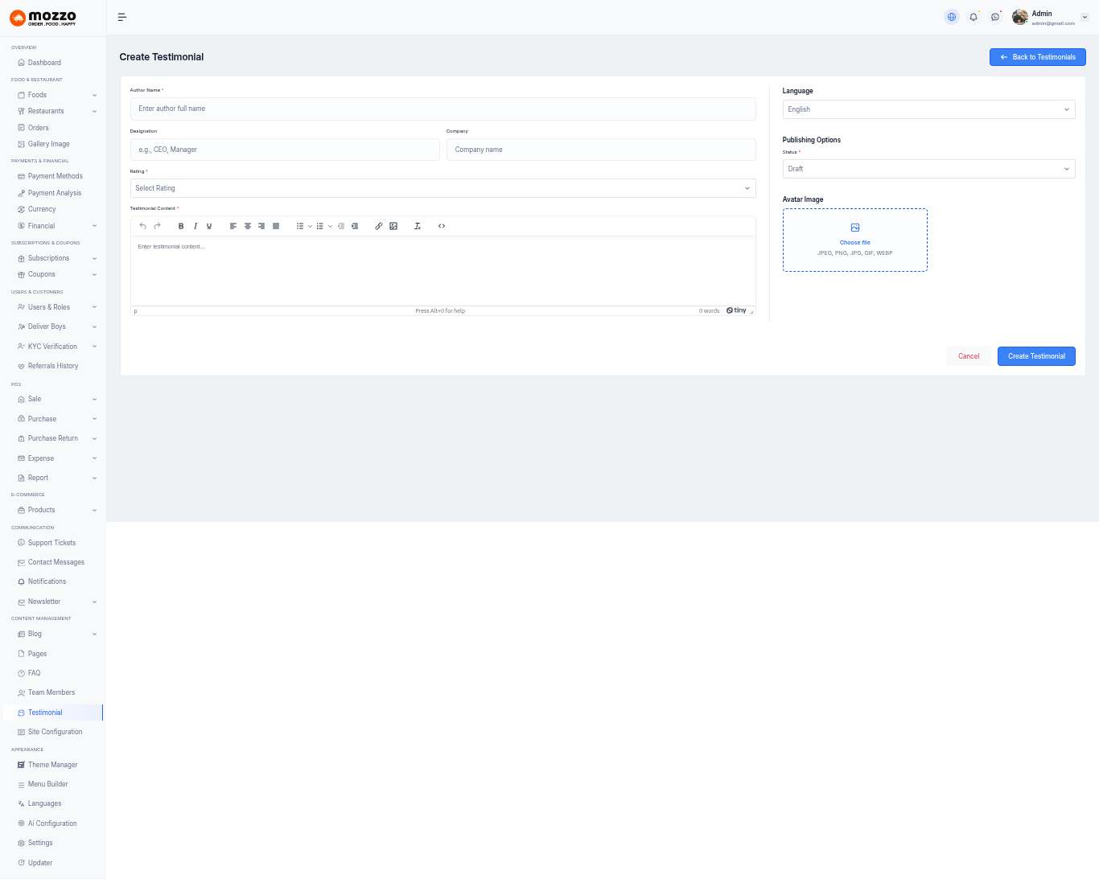Click the italic formatting icon

[x=196, y=226]
